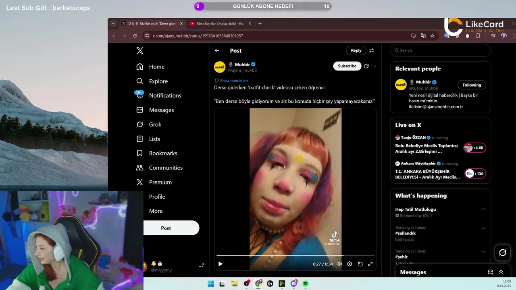
Task: Open Tanju ÖZCAN live broadcast
Action: click(x=427, y=149)
